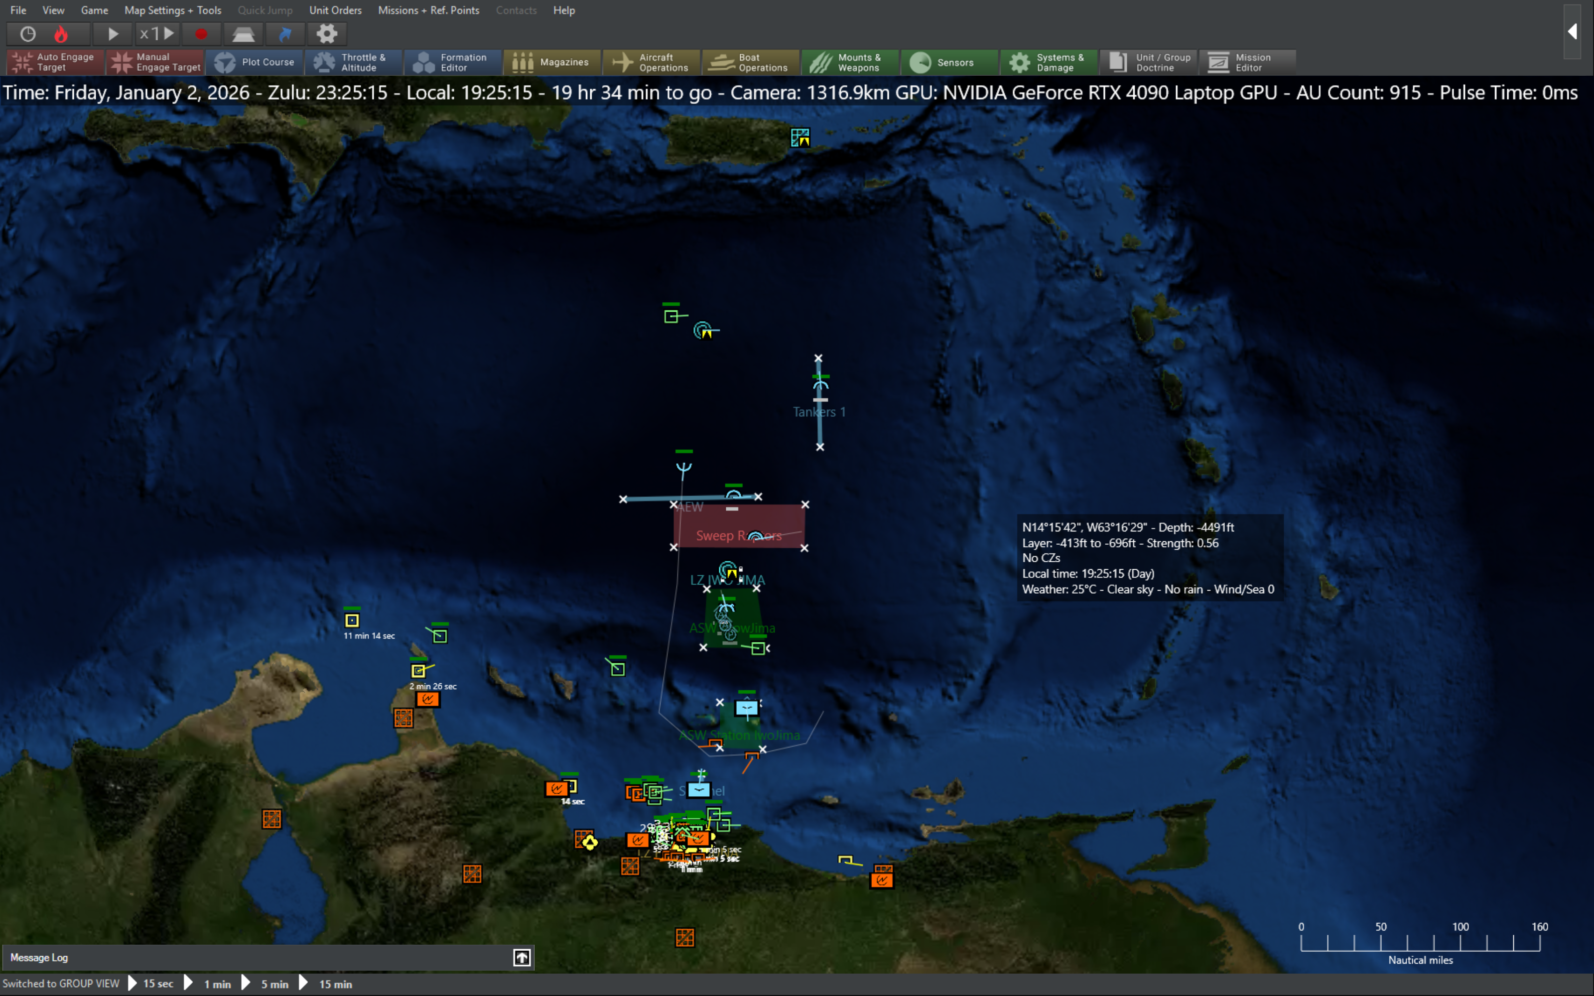
Task: Open the Magazines panel
Action: tap(552, 63)
